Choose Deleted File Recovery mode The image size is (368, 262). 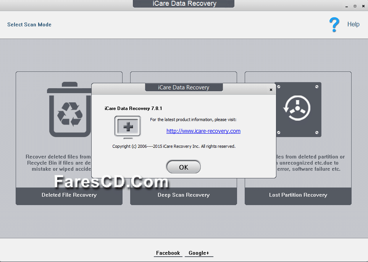(x=69, y=196)
